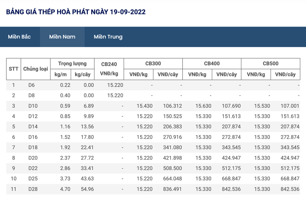306x201 pixels.
Task: Select the Miền Nam tab
Action: coord(62,37)
